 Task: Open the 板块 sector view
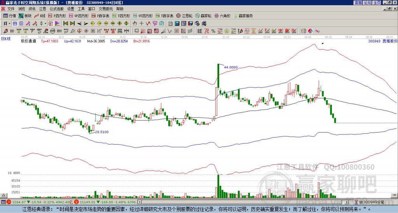(25, 16)
